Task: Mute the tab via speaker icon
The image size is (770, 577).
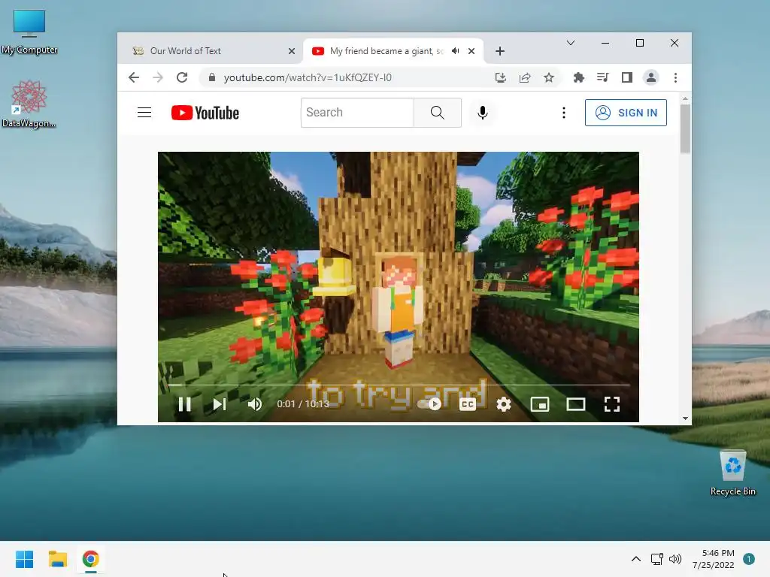Action: (456, 51)
